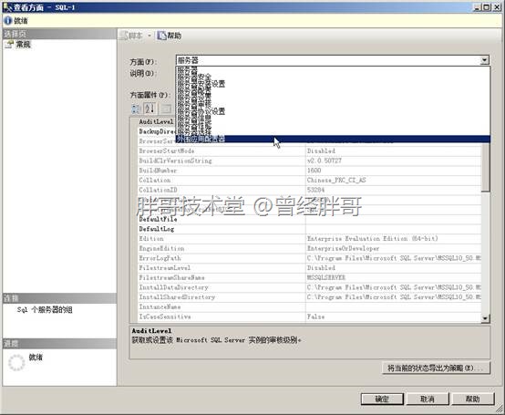Select the highlighted 外围应用配置器 list entry

[x=333, y=139]
